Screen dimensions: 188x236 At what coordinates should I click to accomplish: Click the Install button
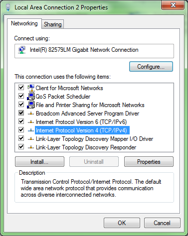39,162
